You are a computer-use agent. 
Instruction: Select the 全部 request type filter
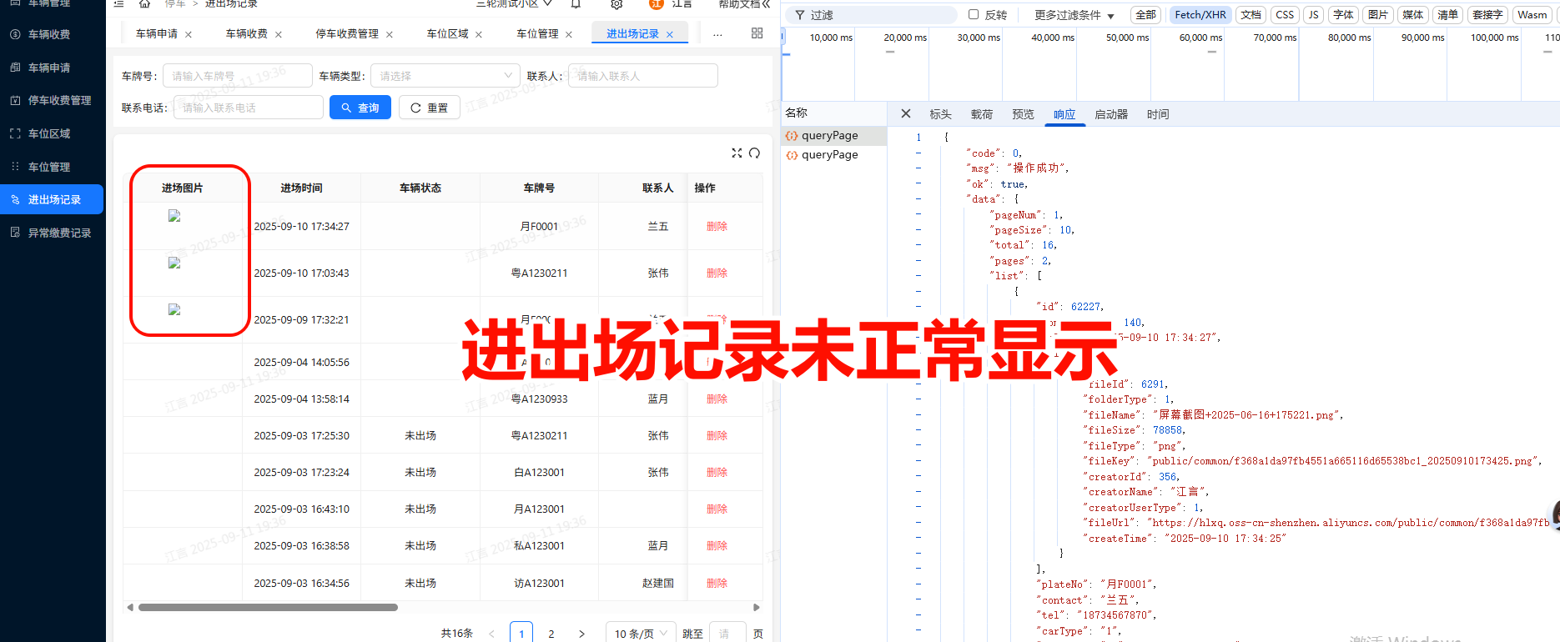pyautogui.click(x=1146, y=15)
